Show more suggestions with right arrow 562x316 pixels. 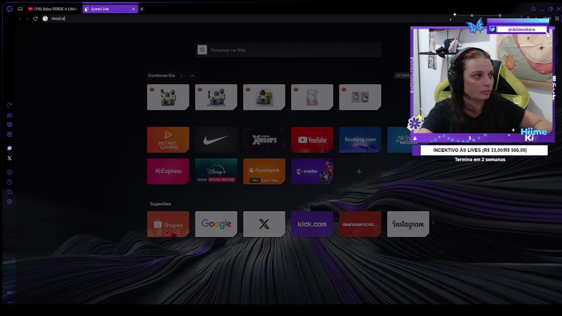click(x=433, y=223)
